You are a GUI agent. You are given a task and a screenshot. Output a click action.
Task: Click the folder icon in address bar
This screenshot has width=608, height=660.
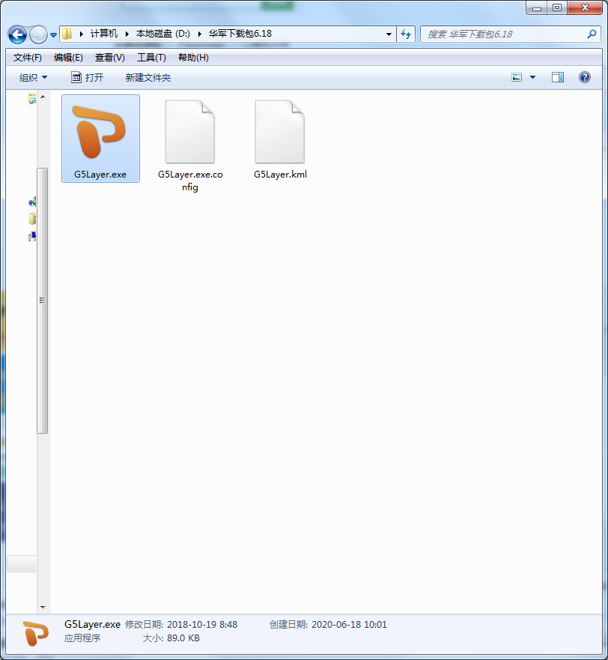(x=67, y=34)
